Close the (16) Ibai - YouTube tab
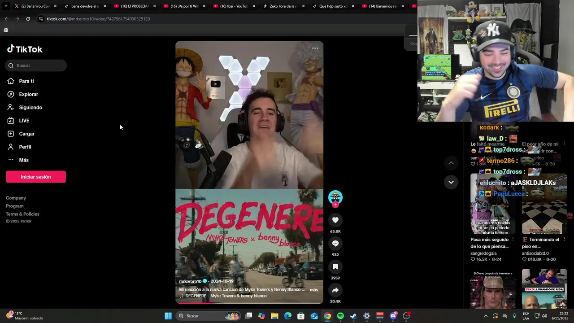 [253, 6]
